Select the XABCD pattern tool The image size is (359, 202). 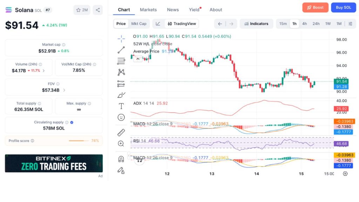tap(121, 72)
